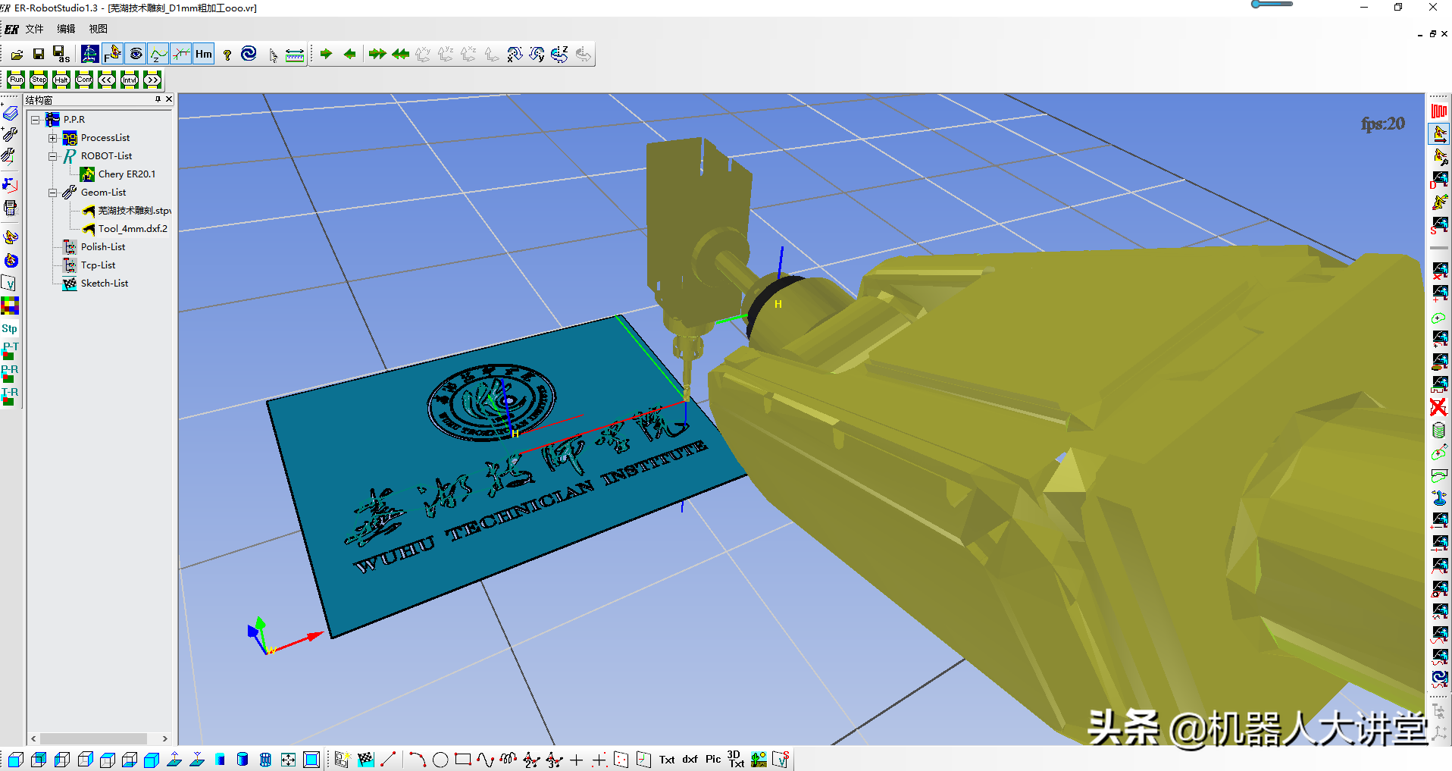Click the Step button
The height and width of the screenshot is (771, 1452).
click(39, 80)
